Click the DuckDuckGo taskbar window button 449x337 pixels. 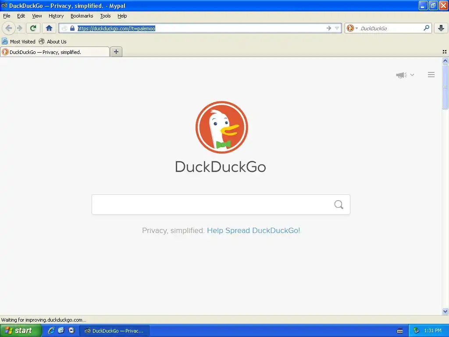tap(114, 331)
